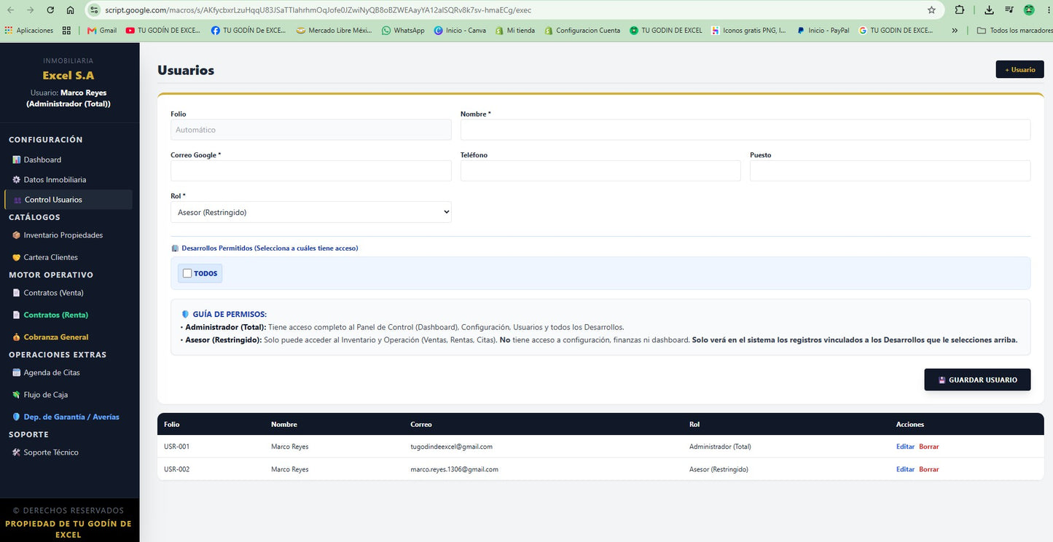Click the tools icon beside Soporte Técnico

17,452
